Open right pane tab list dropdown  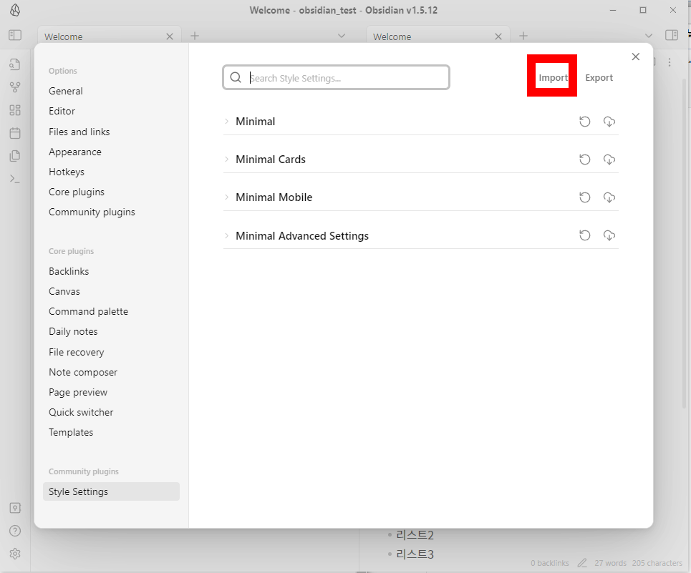click(x=648, y=36)
